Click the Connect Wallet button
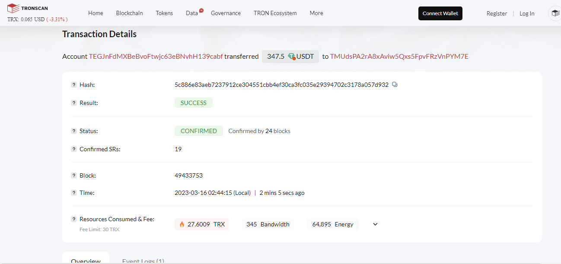This screenshot has height=264, width=561. pos(440,13)
